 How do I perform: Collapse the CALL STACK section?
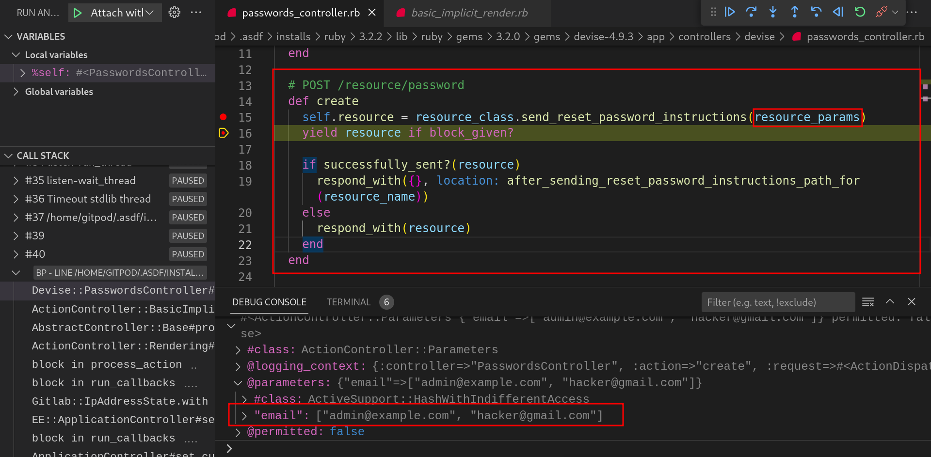tap(8, 156)
